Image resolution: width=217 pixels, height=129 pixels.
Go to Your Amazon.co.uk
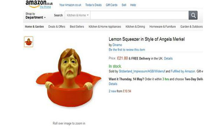click(x=70, y=5)
